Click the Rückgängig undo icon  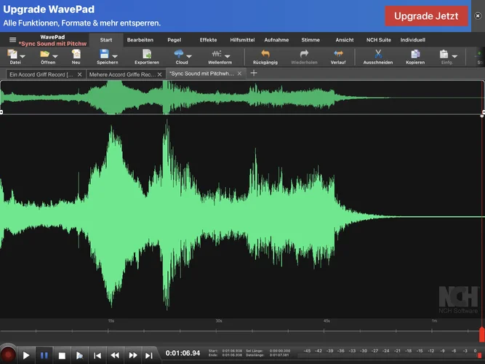pyautogui.click(x=265, y=54)
